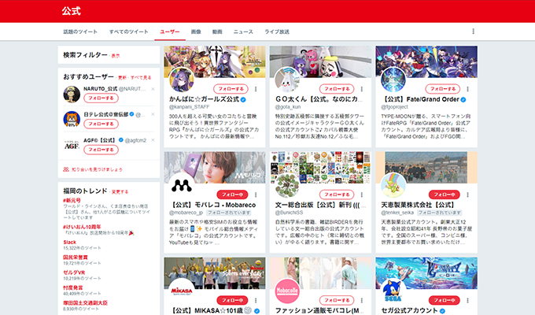The image size is (535, 315).
Task: Open MIKASA logo avatar
Action: pos(182,291)
